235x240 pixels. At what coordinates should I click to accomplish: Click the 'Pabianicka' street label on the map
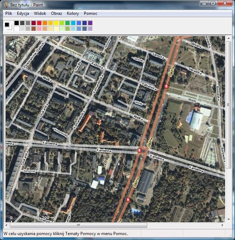coord(149,86)
